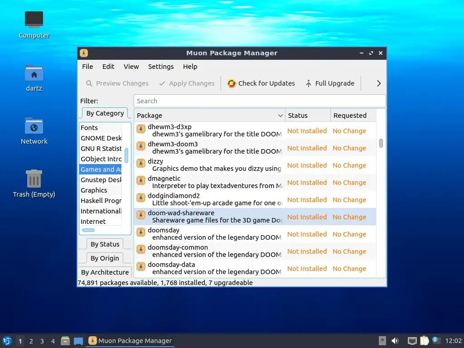Click the Package column sort arrow

(280, 116)
